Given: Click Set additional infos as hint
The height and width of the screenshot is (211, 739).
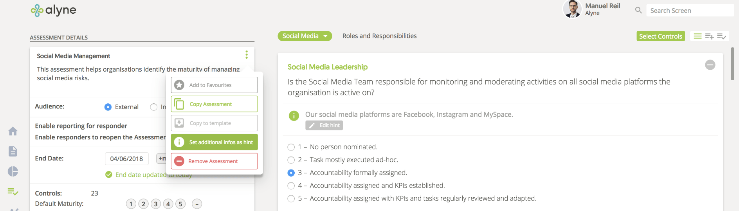Looking at the screenshot, I should click(x=214, y=142).
